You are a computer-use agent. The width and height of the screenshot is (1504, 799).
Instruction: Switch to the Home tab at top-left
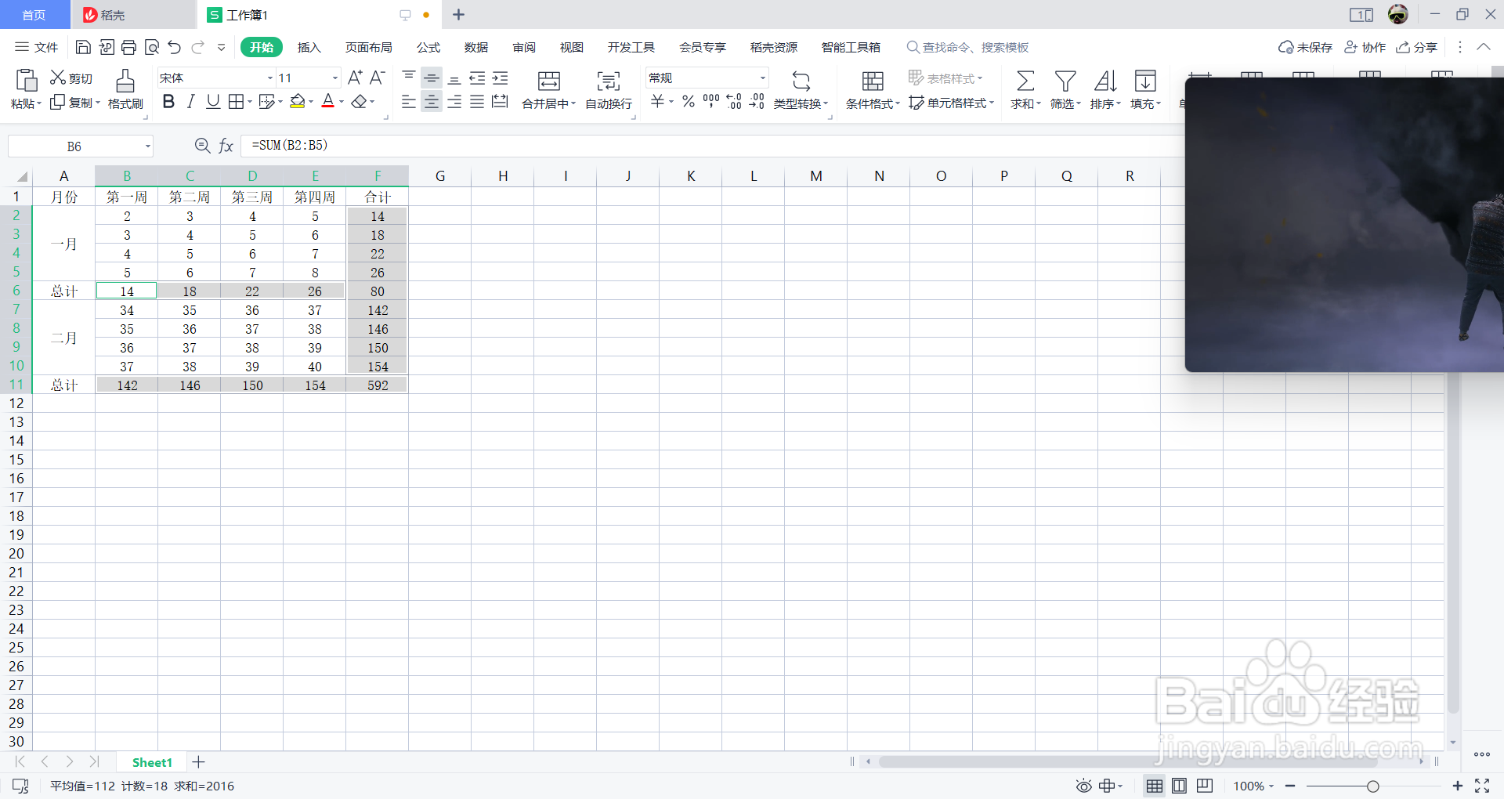click(x=34, y=15)
